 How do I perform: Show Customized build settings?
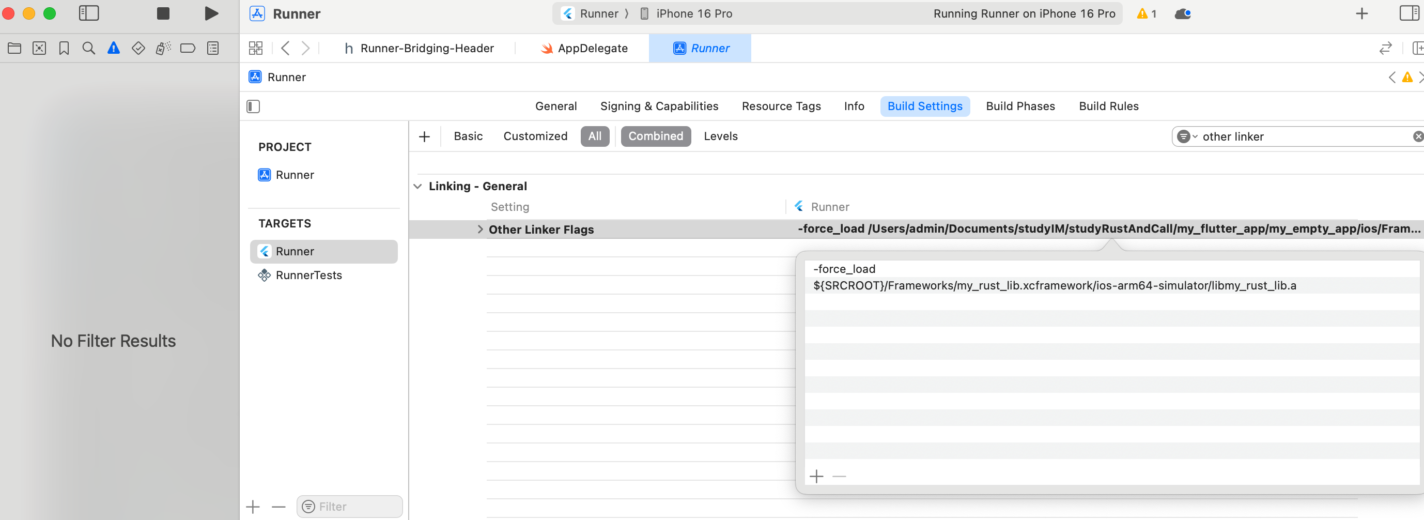pos(535,136)
